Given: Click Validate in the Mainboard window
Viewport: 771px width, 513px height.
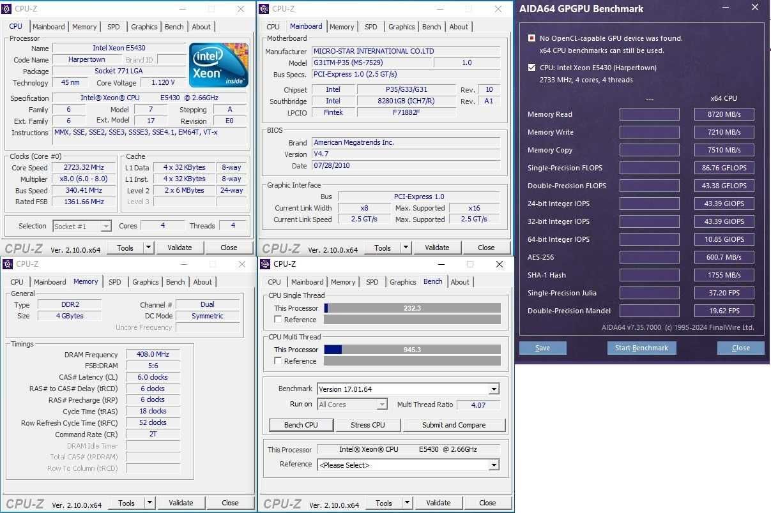Looking at the screenshot, I should tap(437, 248).
